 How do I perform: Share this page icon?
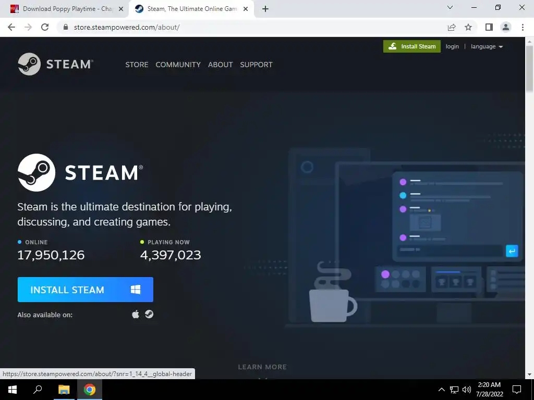point(452,27)
